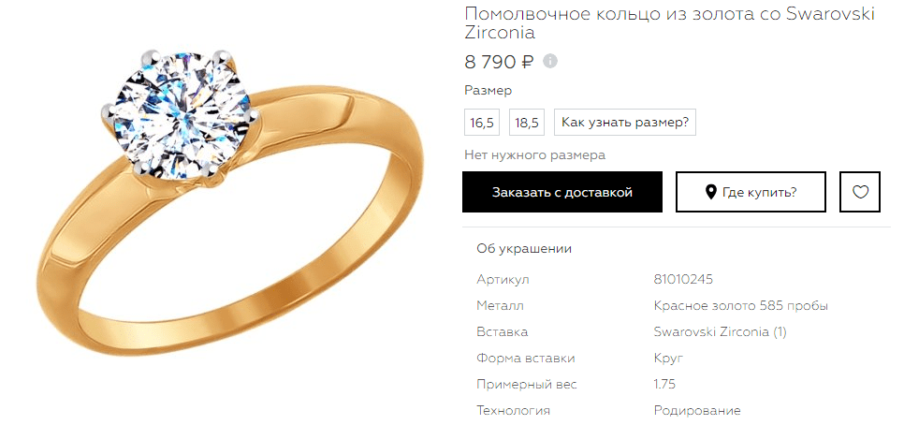Viewport: 904px width, 425px height.
Task: Open the Об украшении section heading
Action: [524, 249]
